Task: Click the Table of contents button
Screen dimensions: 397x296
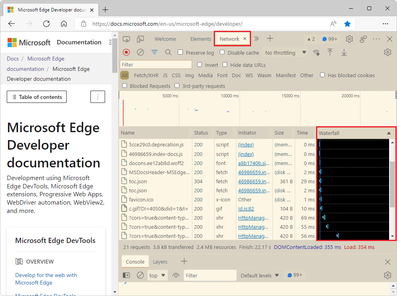Action: 37,97
